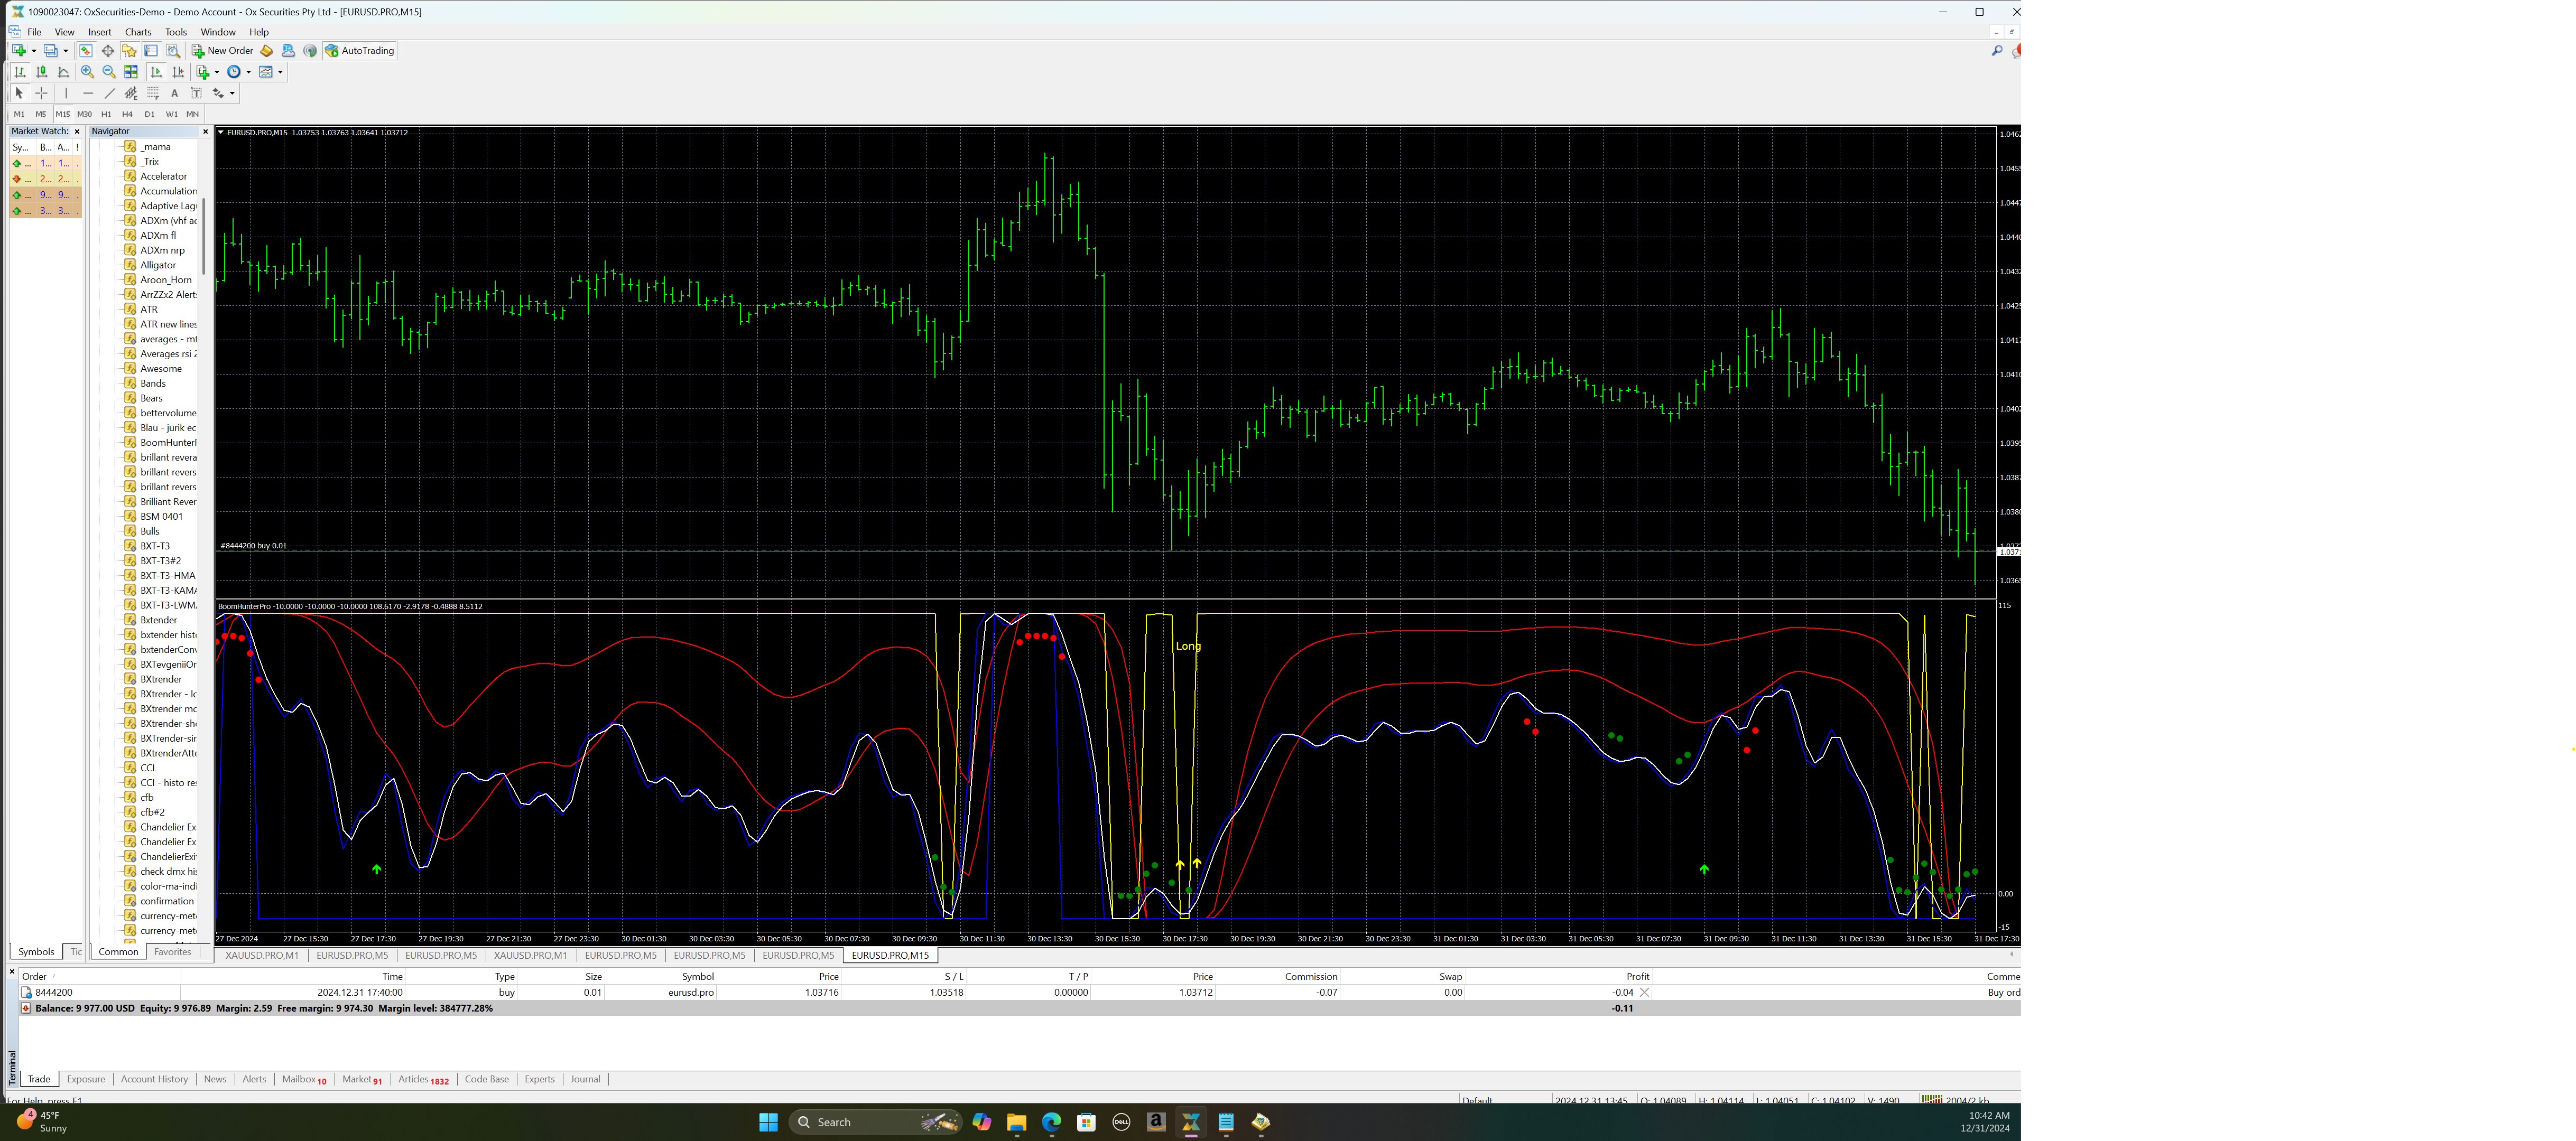
Task: Select the Crosshair tool
Action: [x=41, y=93]
